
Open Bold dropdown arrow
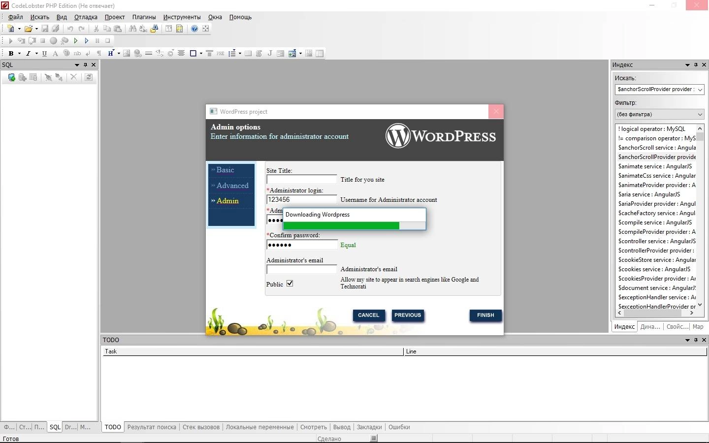pyautogui.click(x=19, y=53)
